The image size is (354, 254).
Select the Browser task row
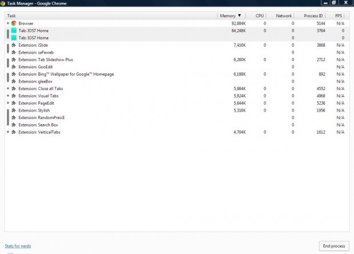[177, 23]
